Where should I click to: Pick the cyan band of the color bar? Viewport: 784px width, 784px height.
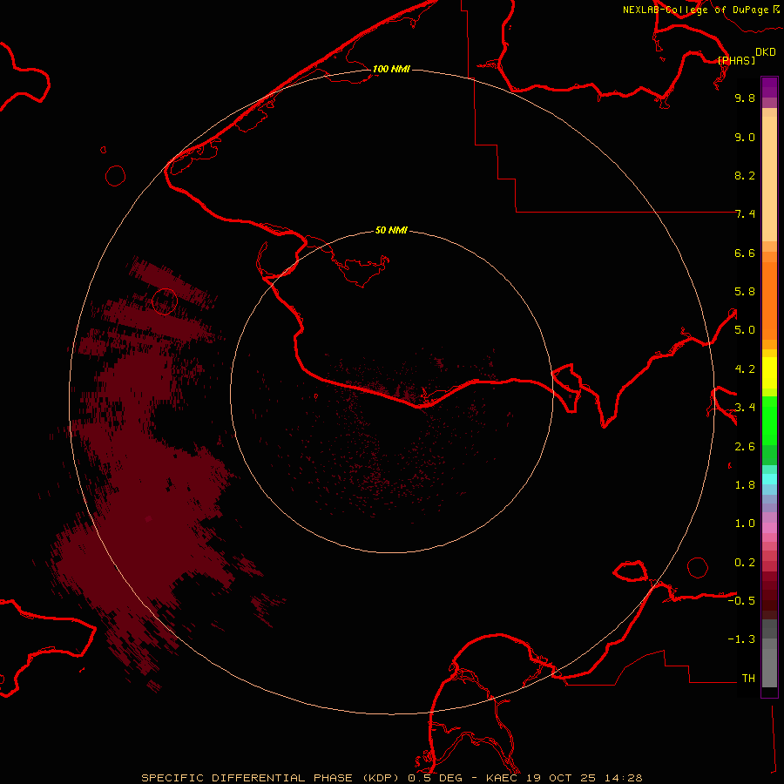769,479
